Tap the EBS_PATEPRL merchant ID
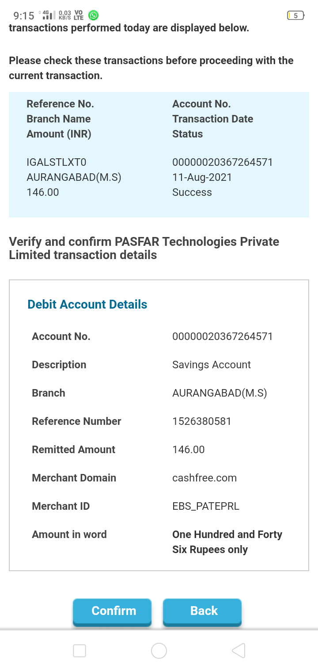The image size is (318, 672). click(x=205, y=506)
